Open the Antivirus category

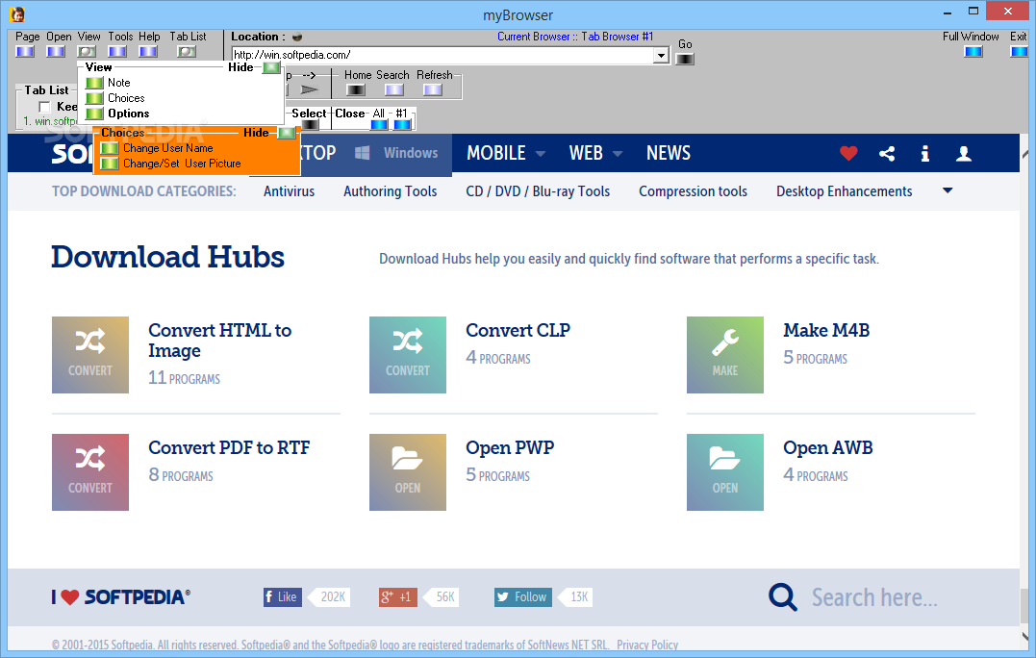[289, 191]
